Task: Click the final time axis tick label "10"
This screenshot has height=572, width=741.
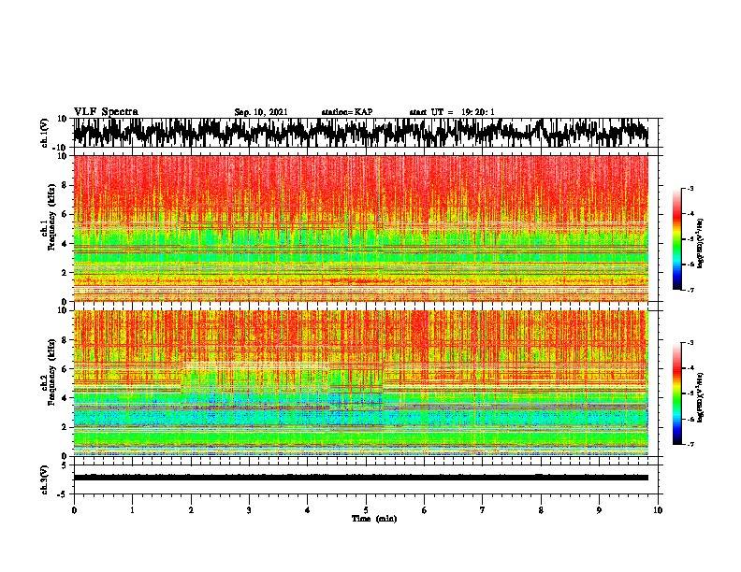Action: click(658, 510)
